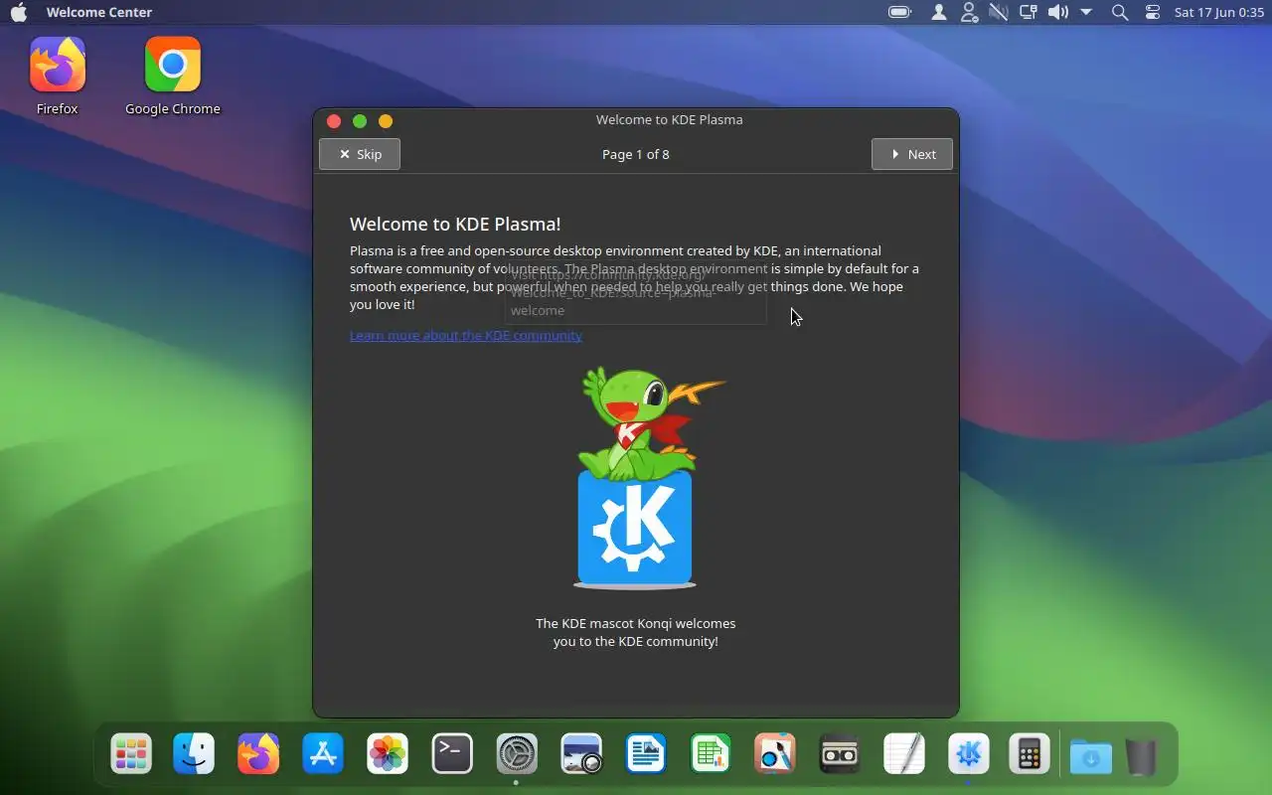The height and width of the screenshot is (795, 1272).
Task: Open the App Store icon in dock
Action: [x=323, y=754]
